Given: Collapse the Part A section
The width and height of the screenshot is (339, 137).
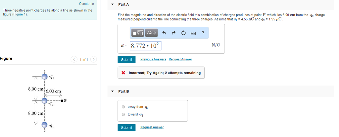Looking at the screenshot, I should point(112,4).
